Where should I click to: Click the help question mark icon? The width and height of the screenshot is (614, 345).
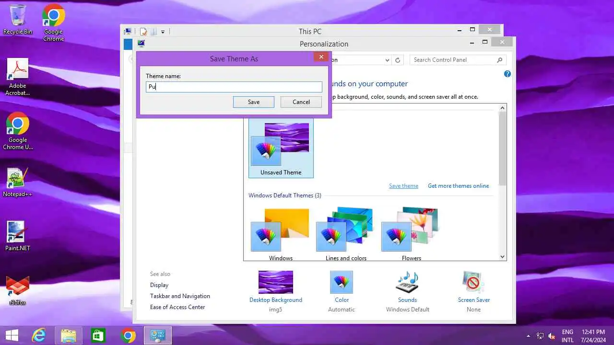point(508,74)
